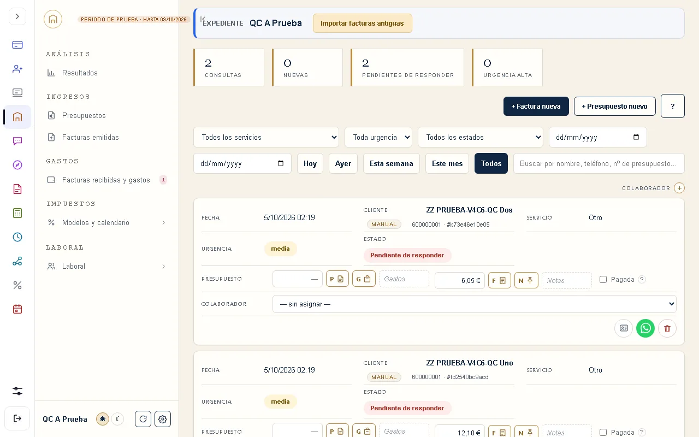Open the share nodes icon in the left rail

tap(17, 261)
